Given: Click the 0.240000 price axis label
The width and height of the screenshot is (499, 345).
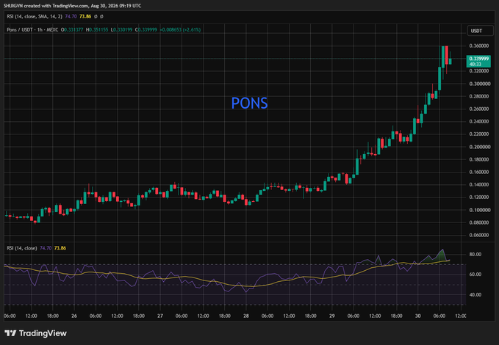Looking at the screenshot, I should click(479, 121).
